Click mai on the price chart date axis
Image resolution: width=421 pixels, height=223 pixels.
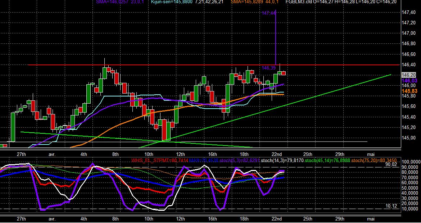[x=371, y=154]
